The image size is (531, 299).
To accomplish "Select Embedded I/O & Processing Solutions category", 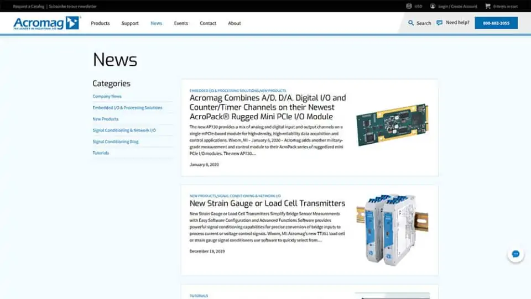I will [127, 108].
